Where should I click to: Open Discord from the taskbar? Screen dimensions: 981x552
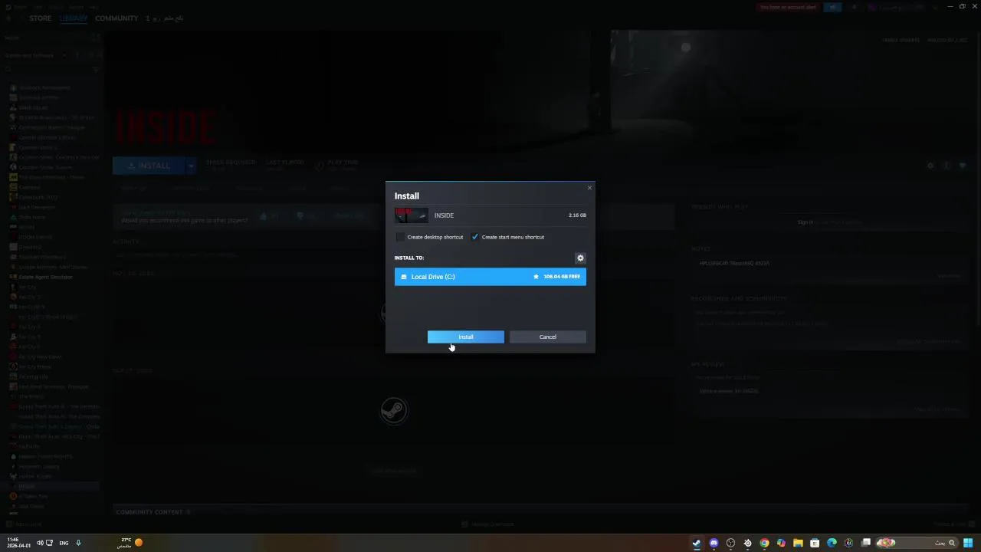tap(714, 543)
